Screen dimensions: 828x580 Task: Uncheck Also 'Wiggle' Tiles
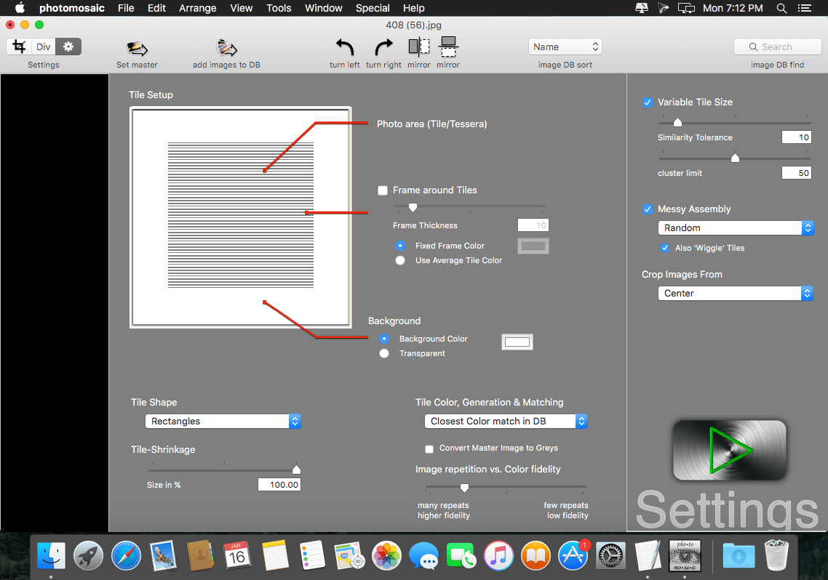point(665,248)
